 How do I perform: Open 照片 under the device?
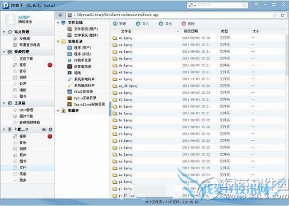click(x=20, y=155)
